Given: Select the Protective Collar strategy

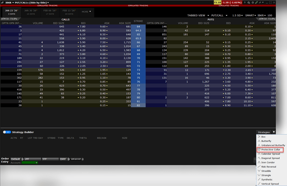Looking at the screenshot, I should point(270,149).
